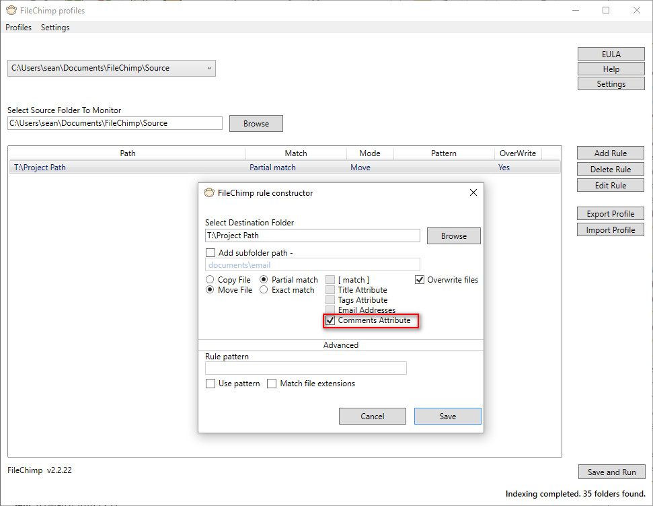This screenshot has width=653, height=506.
Task: Click the Move mode cell in rule row
Action: pos(360,168)
